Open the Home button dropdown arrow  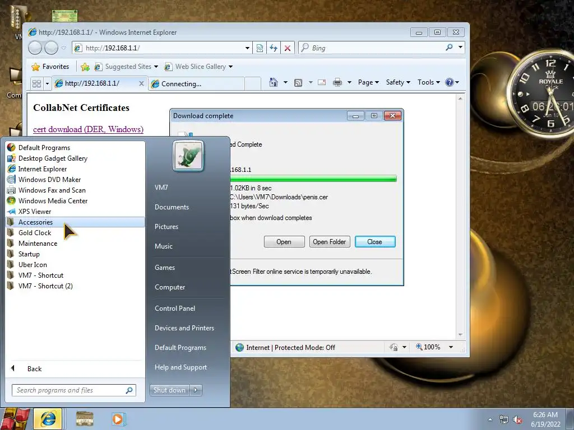click(285, 82)
